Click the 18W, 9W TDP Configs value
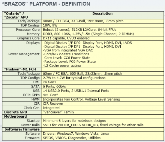The height and width of the screenshot is (142, 165). [x=50, y=26]
